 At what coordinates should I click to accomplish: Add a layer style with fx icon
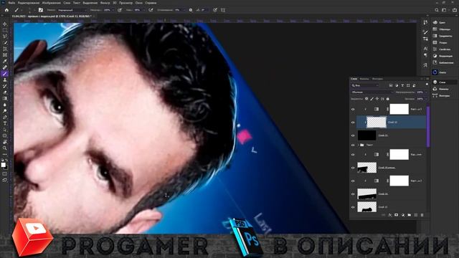tap(390, 215)
